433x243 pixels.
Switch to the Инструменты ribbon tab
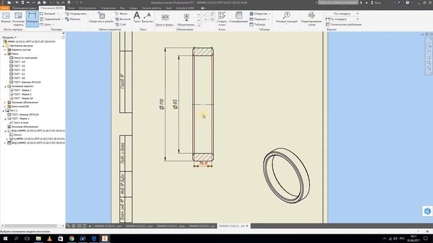coord(87,8)
